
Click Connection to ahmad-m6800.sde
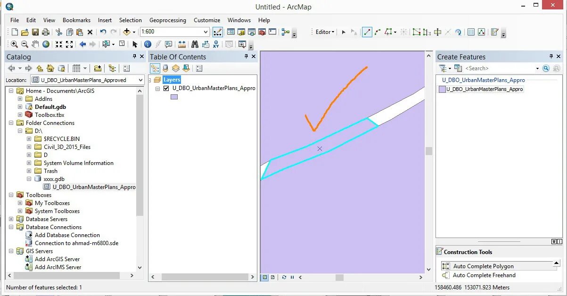(x=76, y=243)
